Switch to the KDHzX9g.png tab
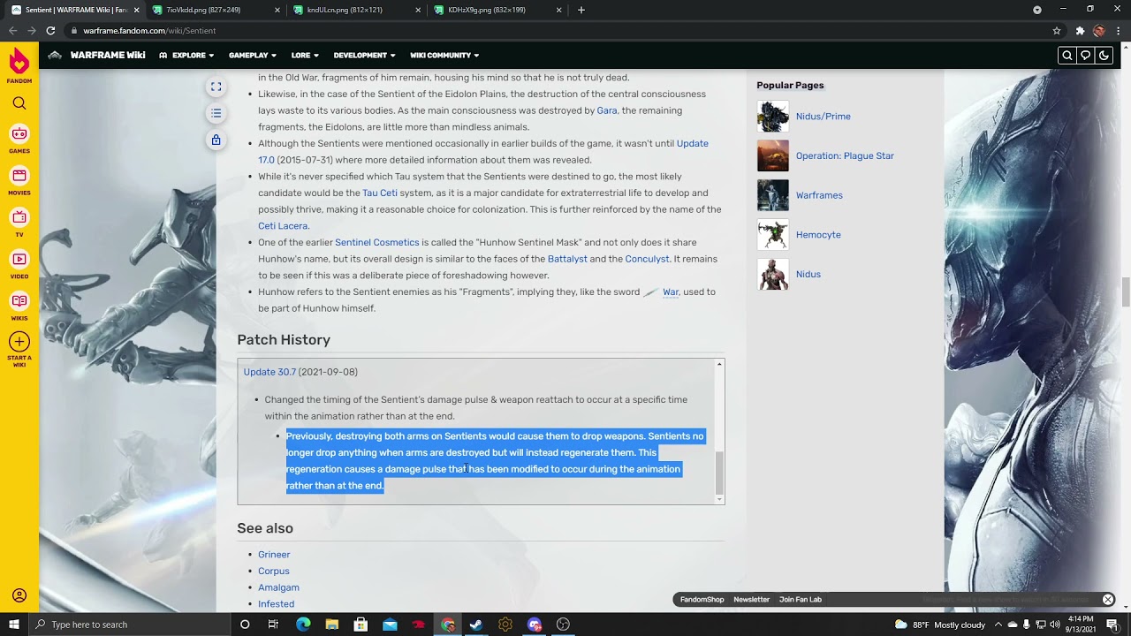This screenshot has width=1131, height=636. click(x=497, y=10)
